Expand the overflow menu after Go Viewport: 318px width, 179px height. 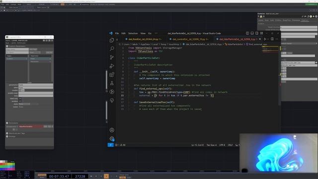point(156,33)
